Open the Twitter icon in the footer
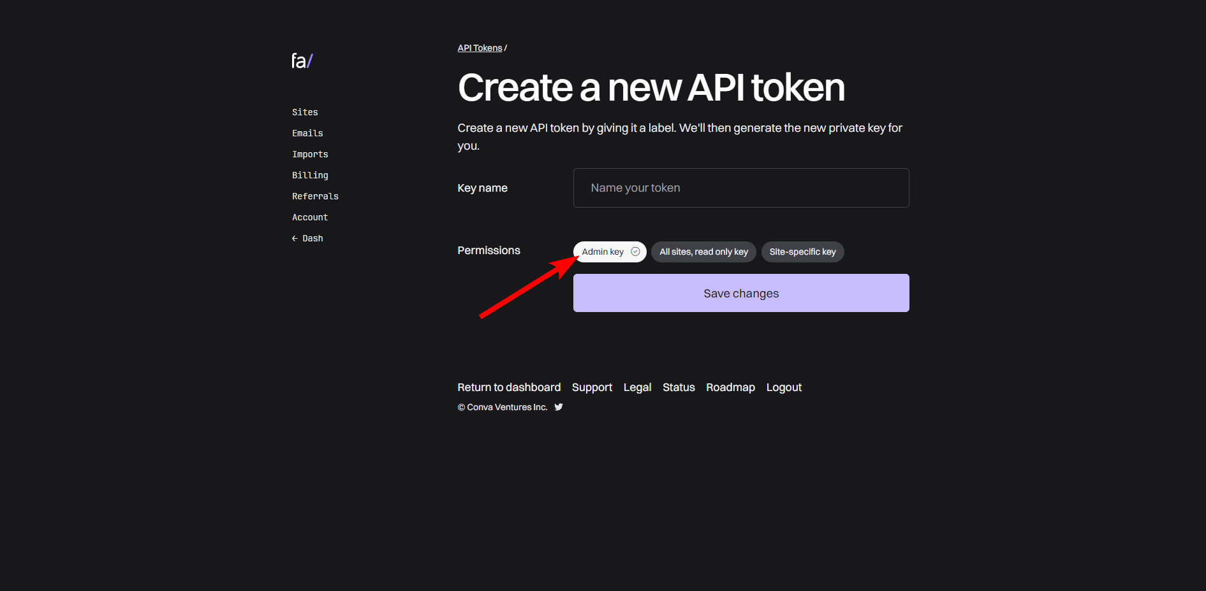The image size is (1206, 591). [558, 407]
